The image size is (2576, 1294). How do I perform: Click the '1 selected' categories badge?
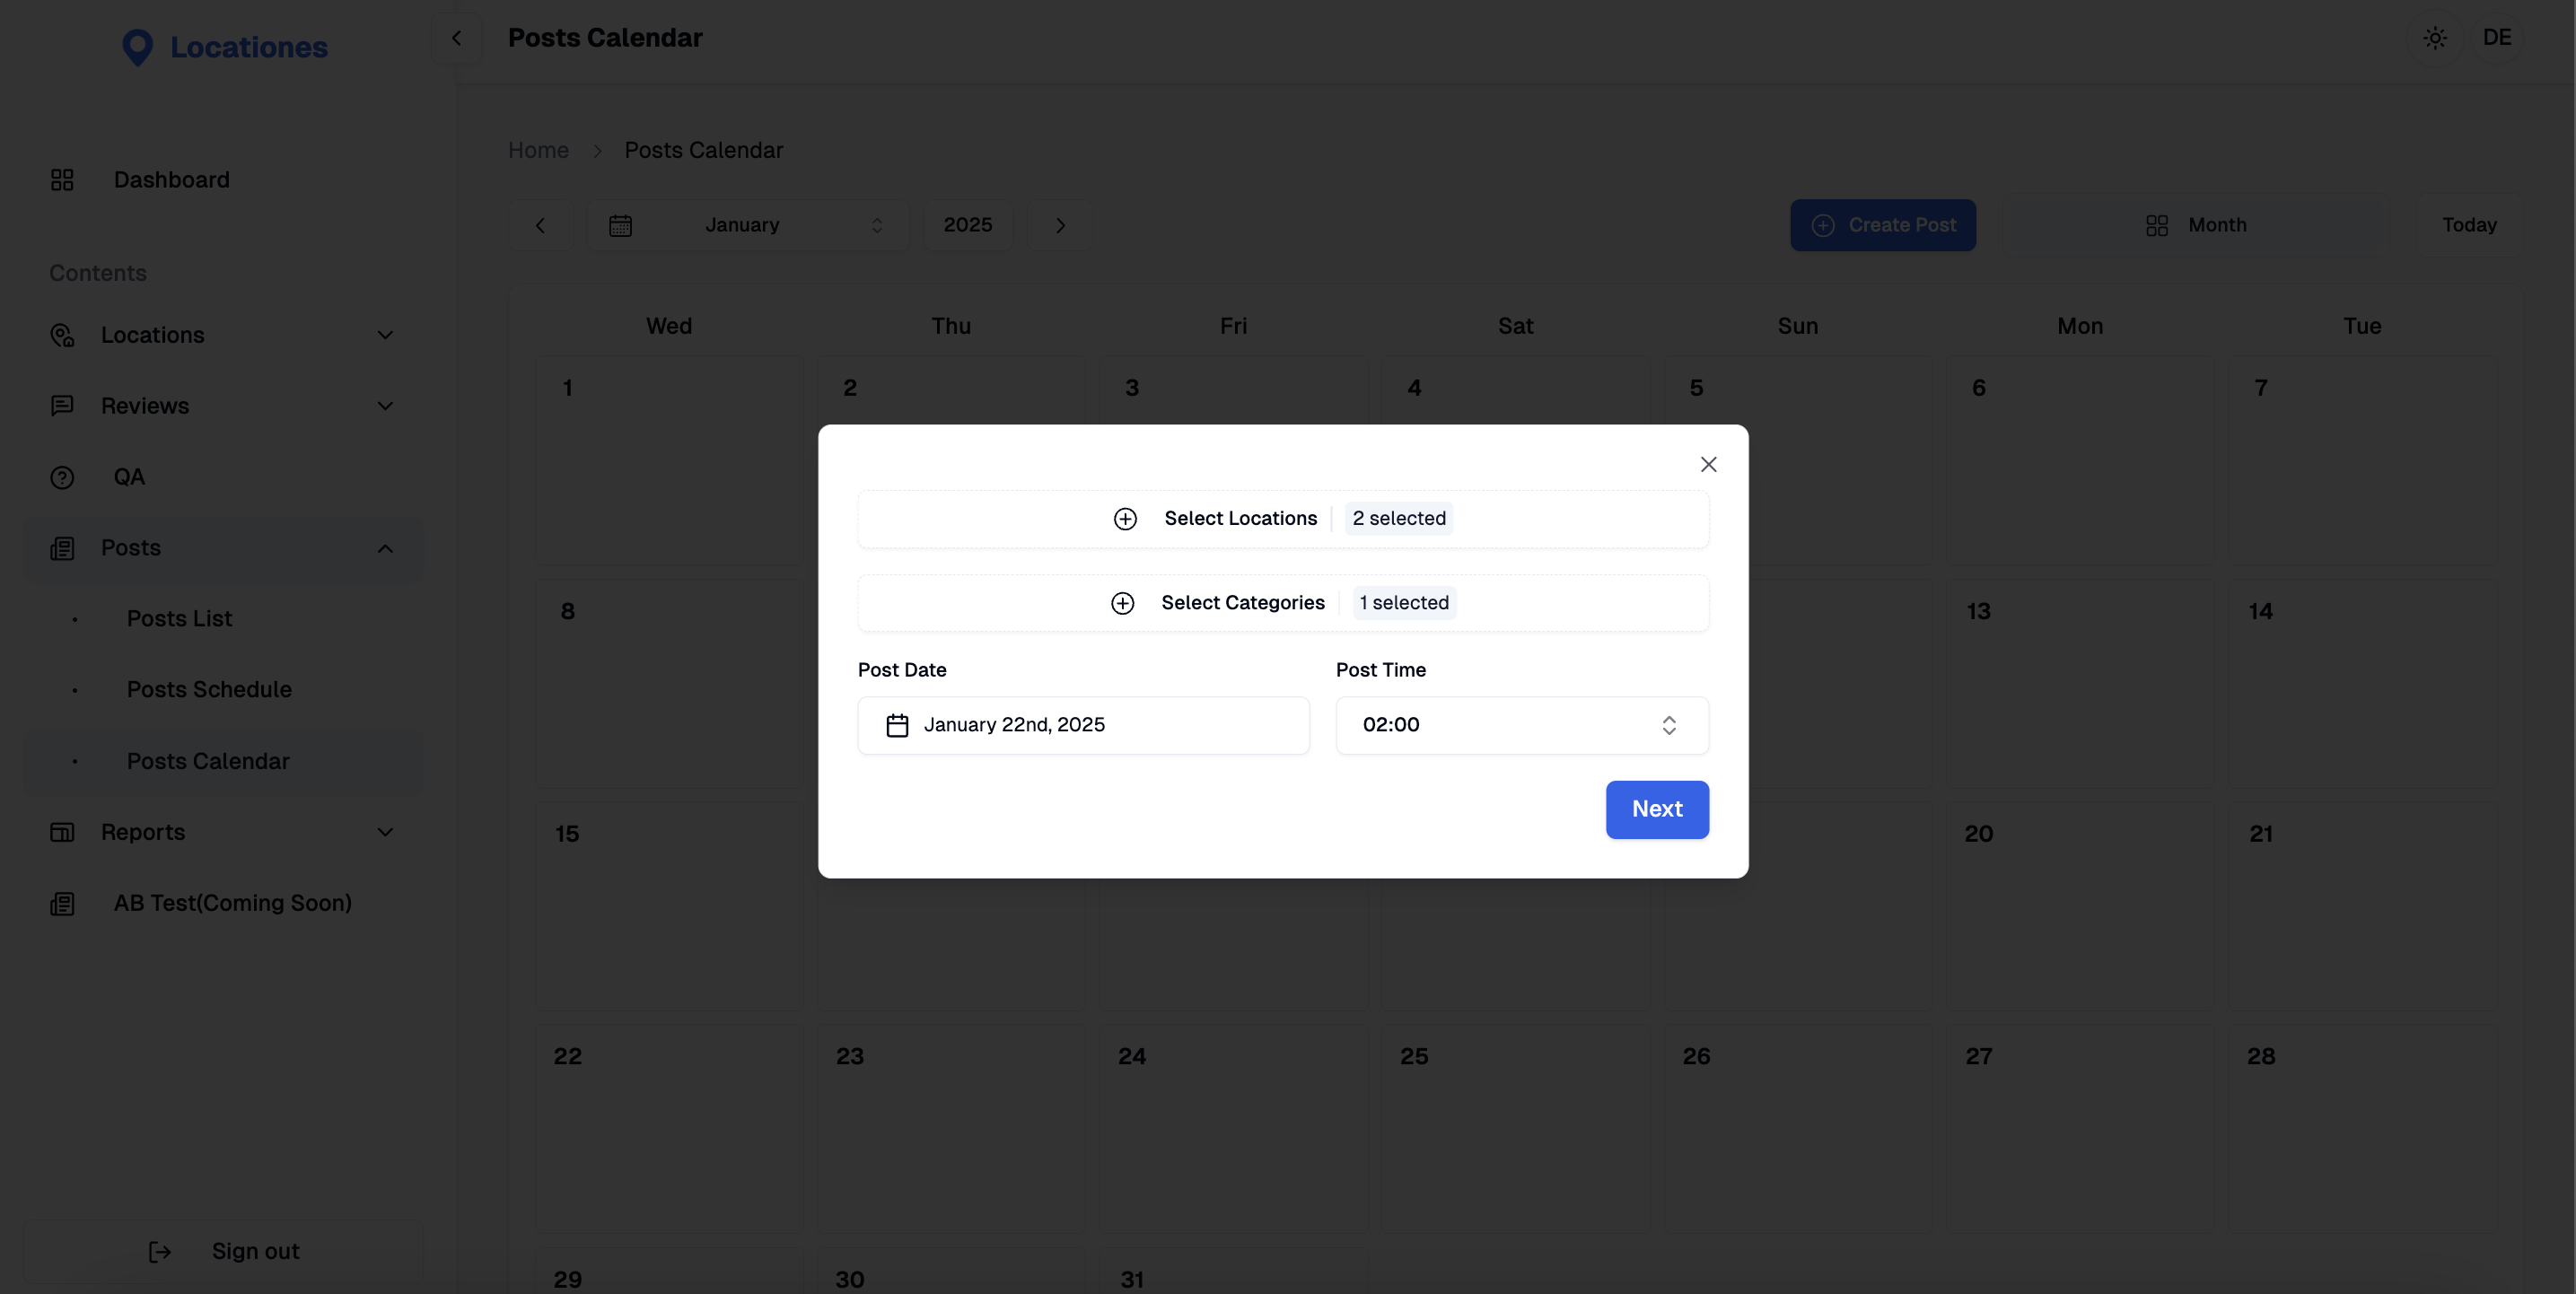coord(1404,603)
